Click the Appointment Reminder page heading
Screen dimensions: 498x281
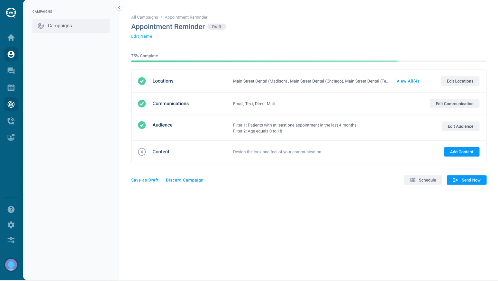(x=168, y=27)
